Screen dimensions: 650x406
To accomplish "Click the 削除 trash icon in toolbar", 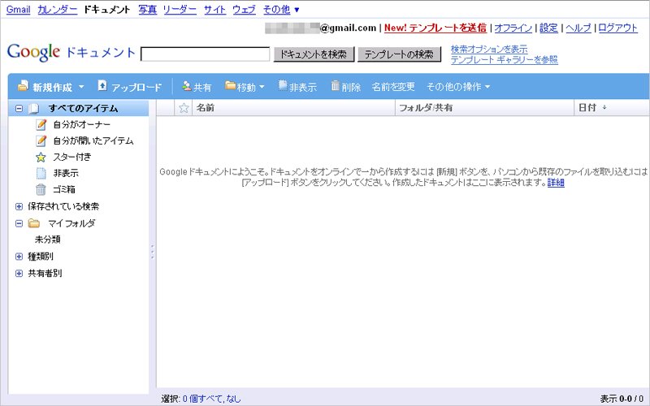I will (335, 86).
